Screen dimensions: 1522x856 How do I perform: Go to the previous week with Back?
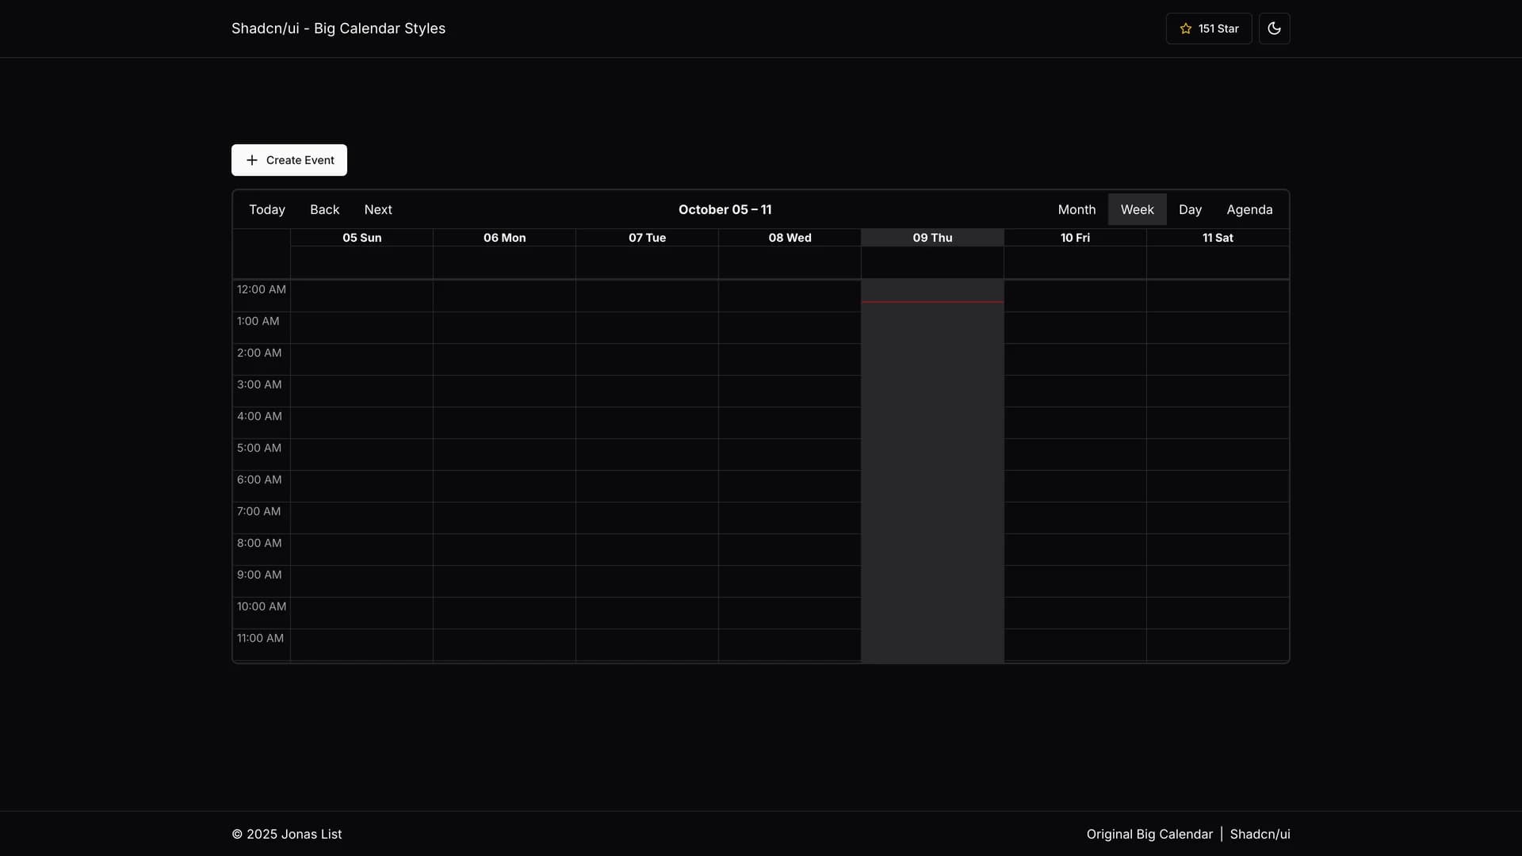(323, 209)
